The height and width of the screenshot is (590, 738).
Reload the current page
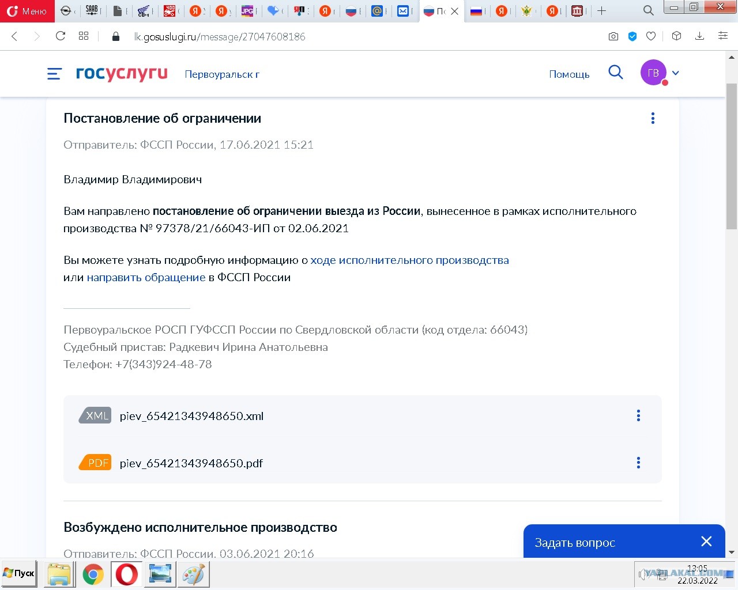click(61, 36)
